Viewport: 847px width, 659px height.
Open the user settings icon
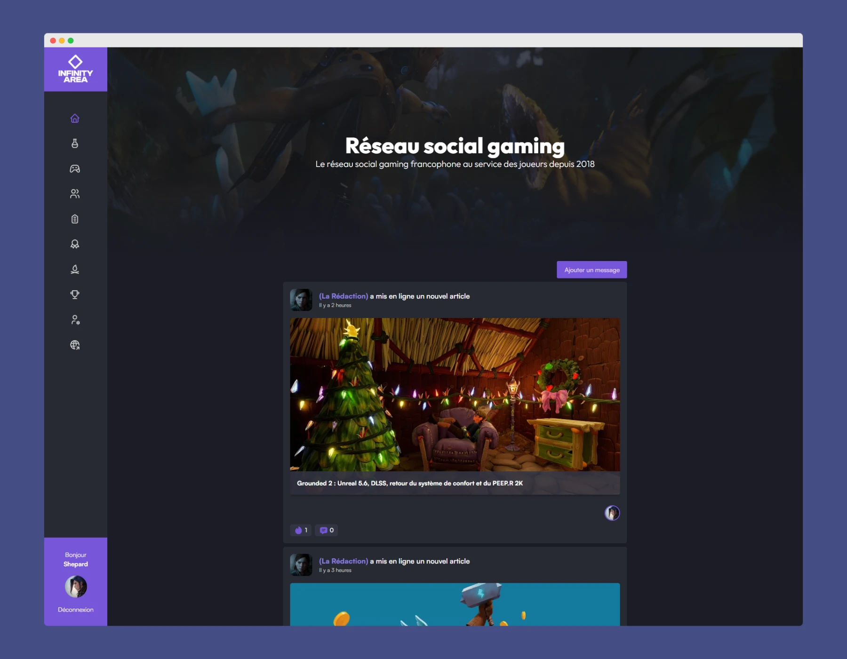click(x=75, y=320)
